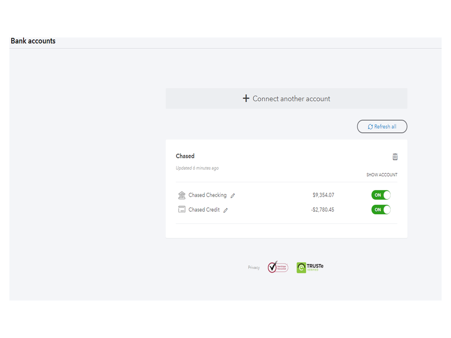The height and width of the screenshot is (338, 451).
Task: Disable the Chased Credit account toggle
Action: 381,209
